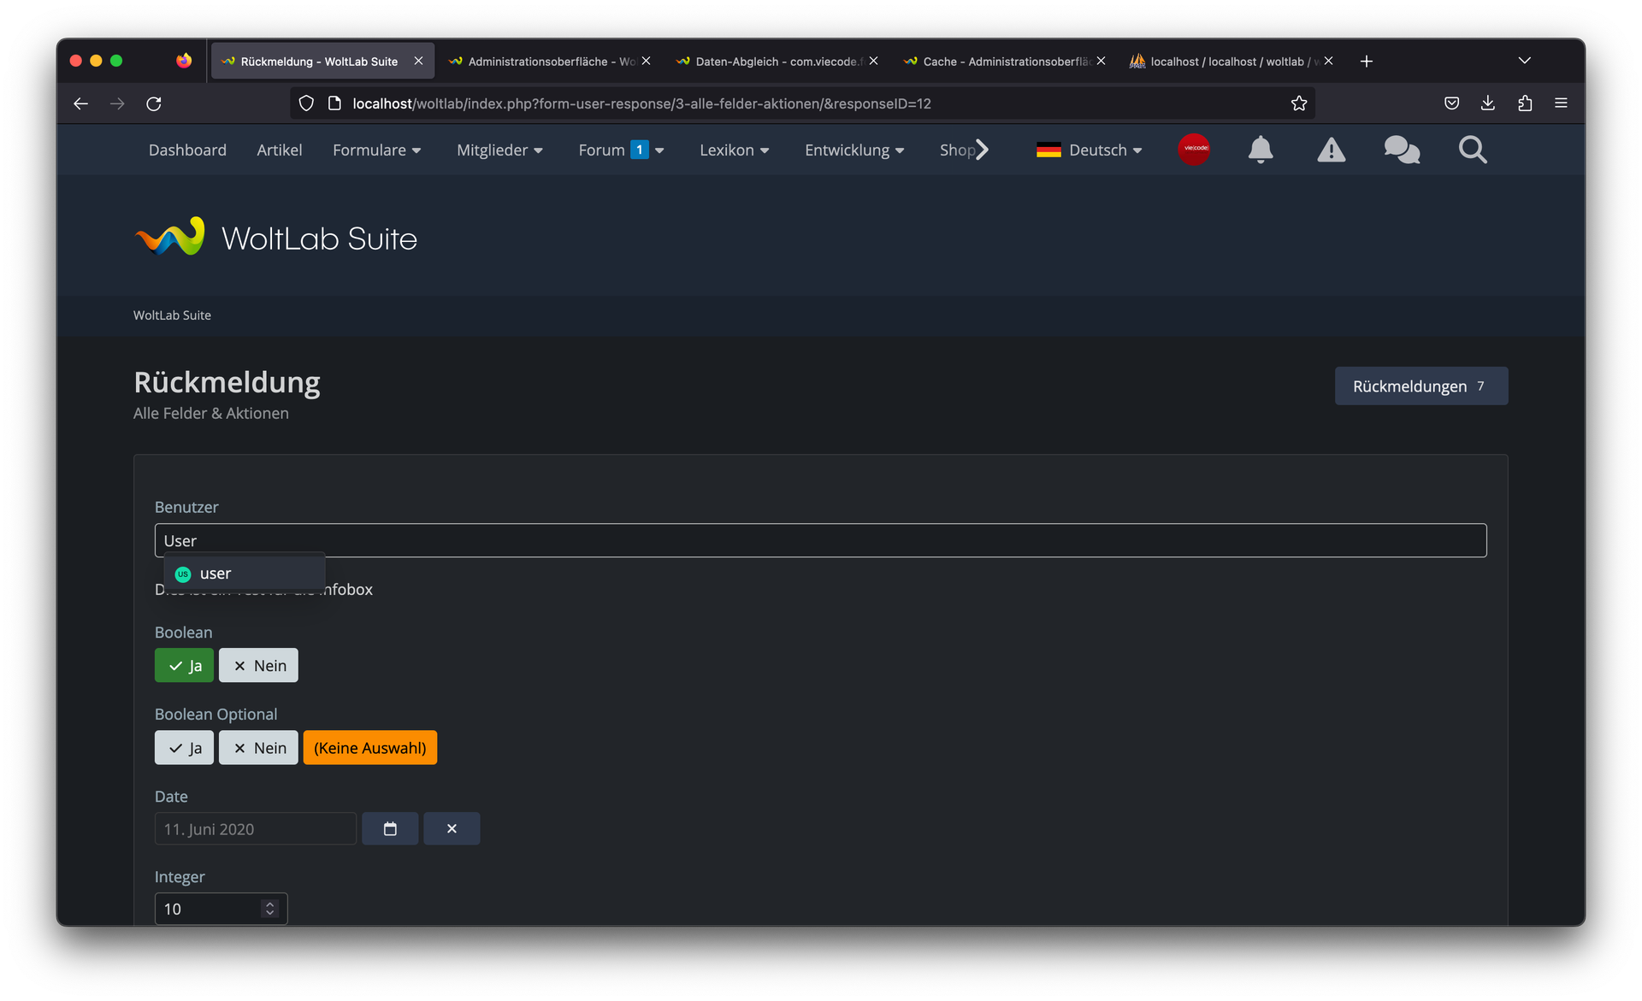Bookmark page with star icon
The height and width of the screenshot is (1001, 1642).
pos(1298,103)
